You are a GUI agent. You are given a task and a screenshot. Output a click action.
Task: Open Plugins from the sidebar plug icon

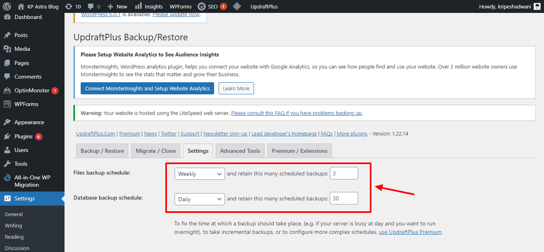tap(7, 136)
